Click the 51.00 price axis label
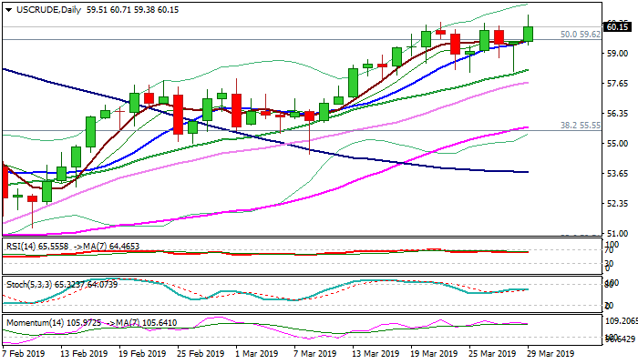This screenshot has width=638, height=364. click(616, 233)
